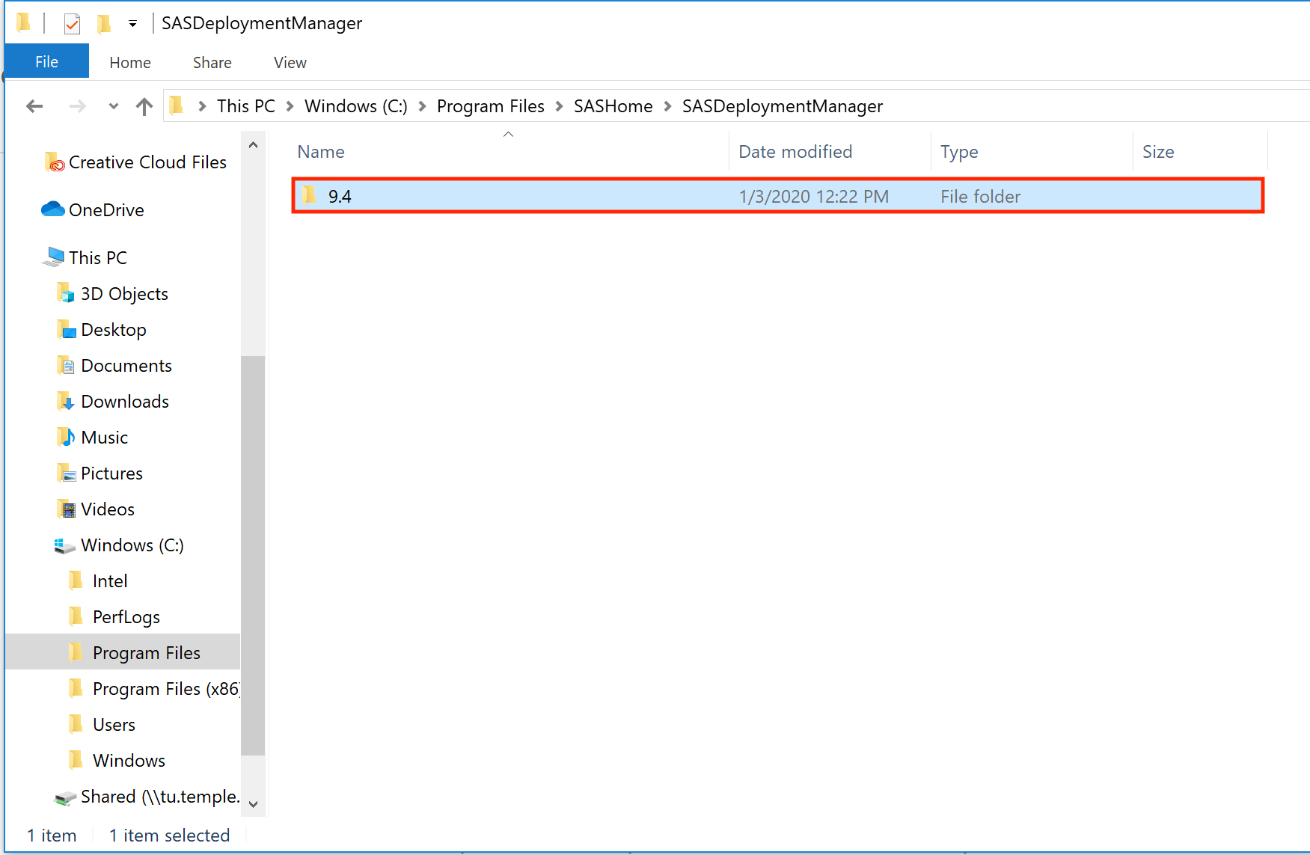
Task: Click the This PC computer icon
Action: point(53,257)
